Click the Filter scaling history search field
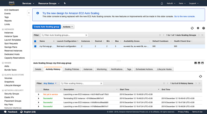The width and height of the screenshot is (207, 114). (x=80, y=83)
